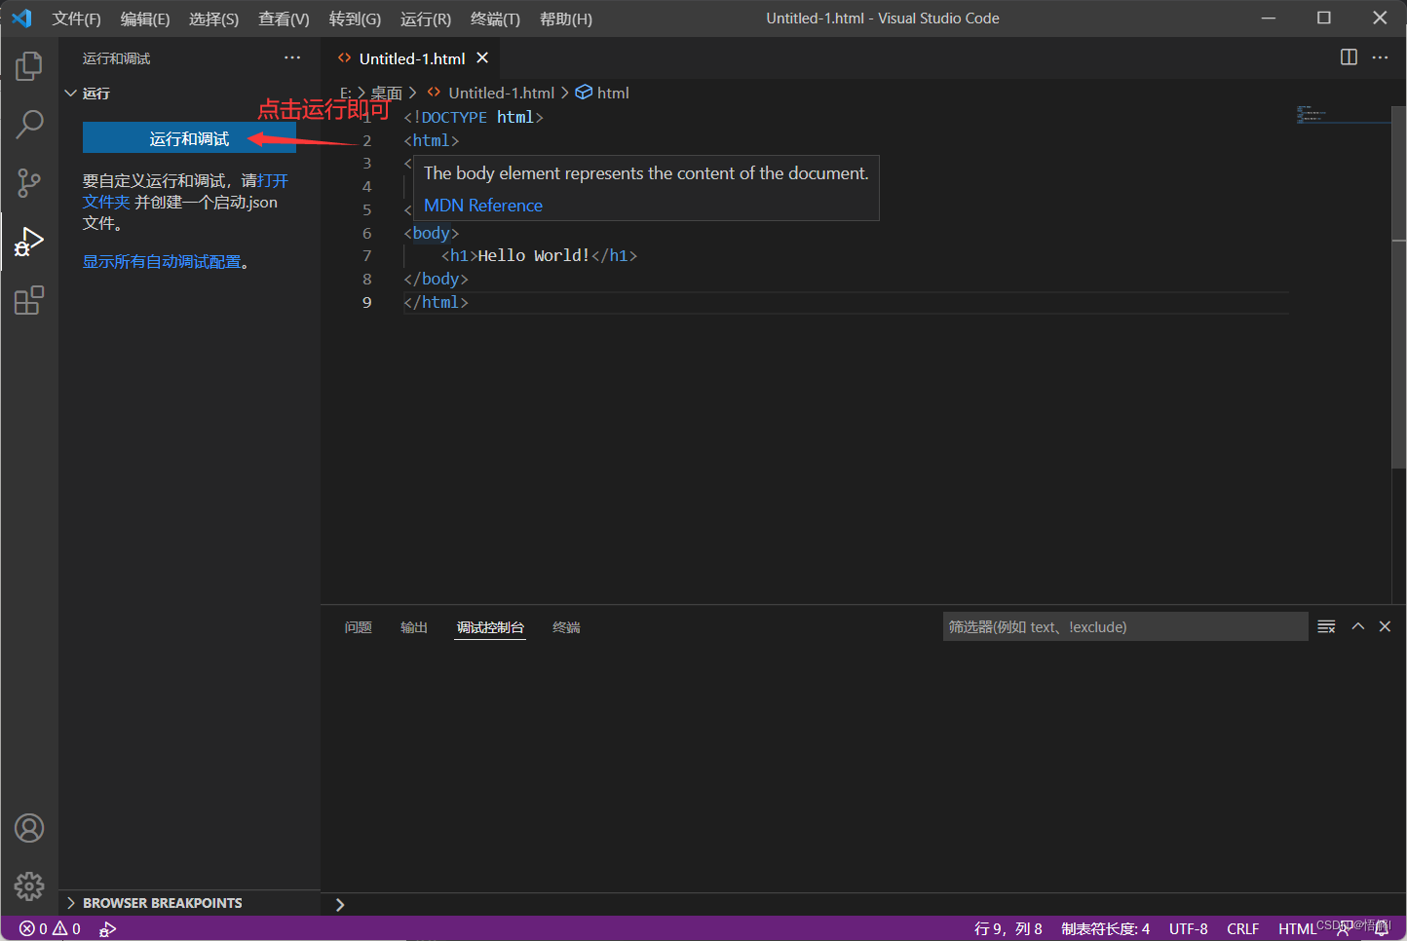Switch to the 输出 panel tab
This screenshot has height=941, width=1407.
coord(414,627)
